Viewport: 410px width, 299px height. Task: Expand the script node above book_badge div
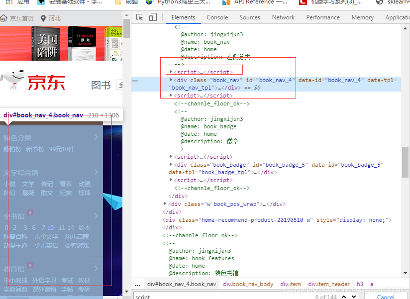tap(171, 156)
